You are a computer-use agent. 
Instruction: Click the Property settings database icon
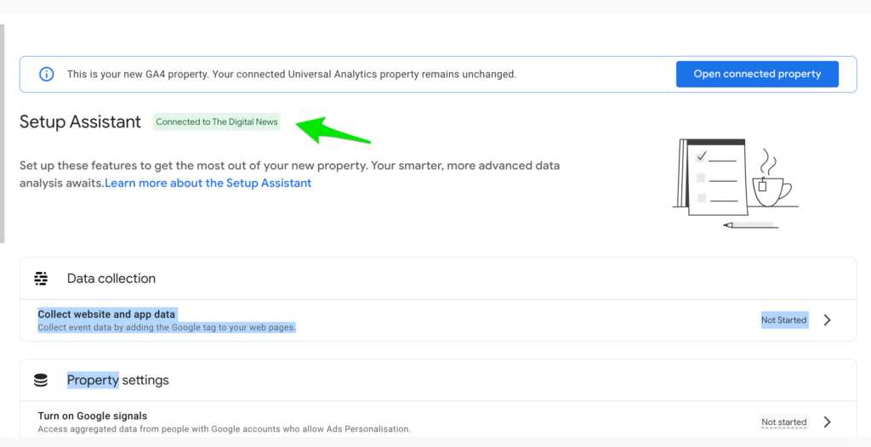point(41,381)
